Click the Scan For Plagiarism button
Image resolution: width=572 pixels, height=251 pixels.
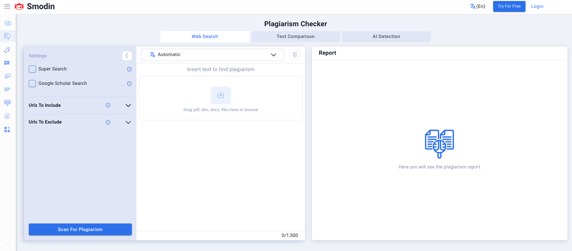80,229
